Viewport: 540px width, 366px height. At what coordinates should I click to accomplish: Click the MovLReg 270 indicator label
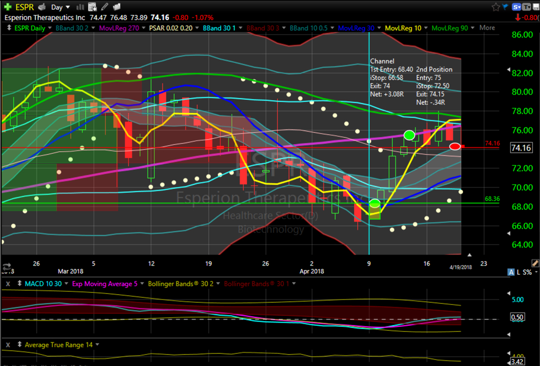119,29
